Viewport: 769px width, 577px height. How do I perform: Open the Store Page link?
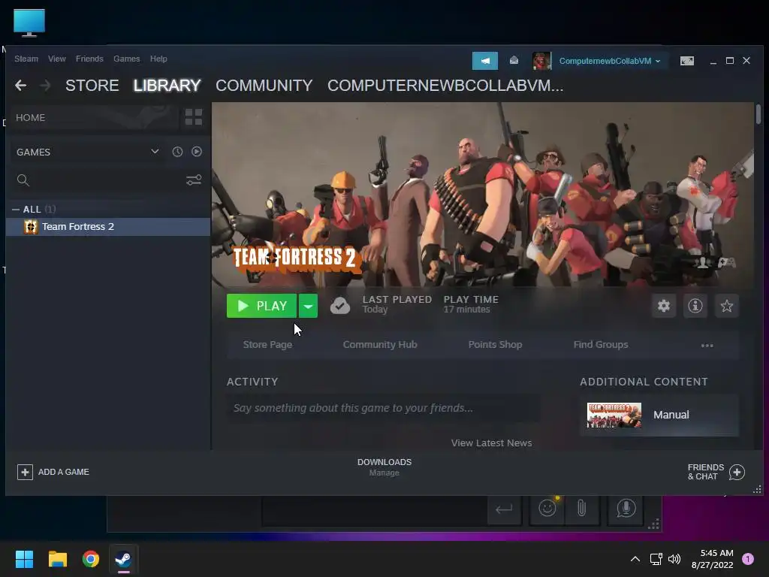(x=268, y=345)
